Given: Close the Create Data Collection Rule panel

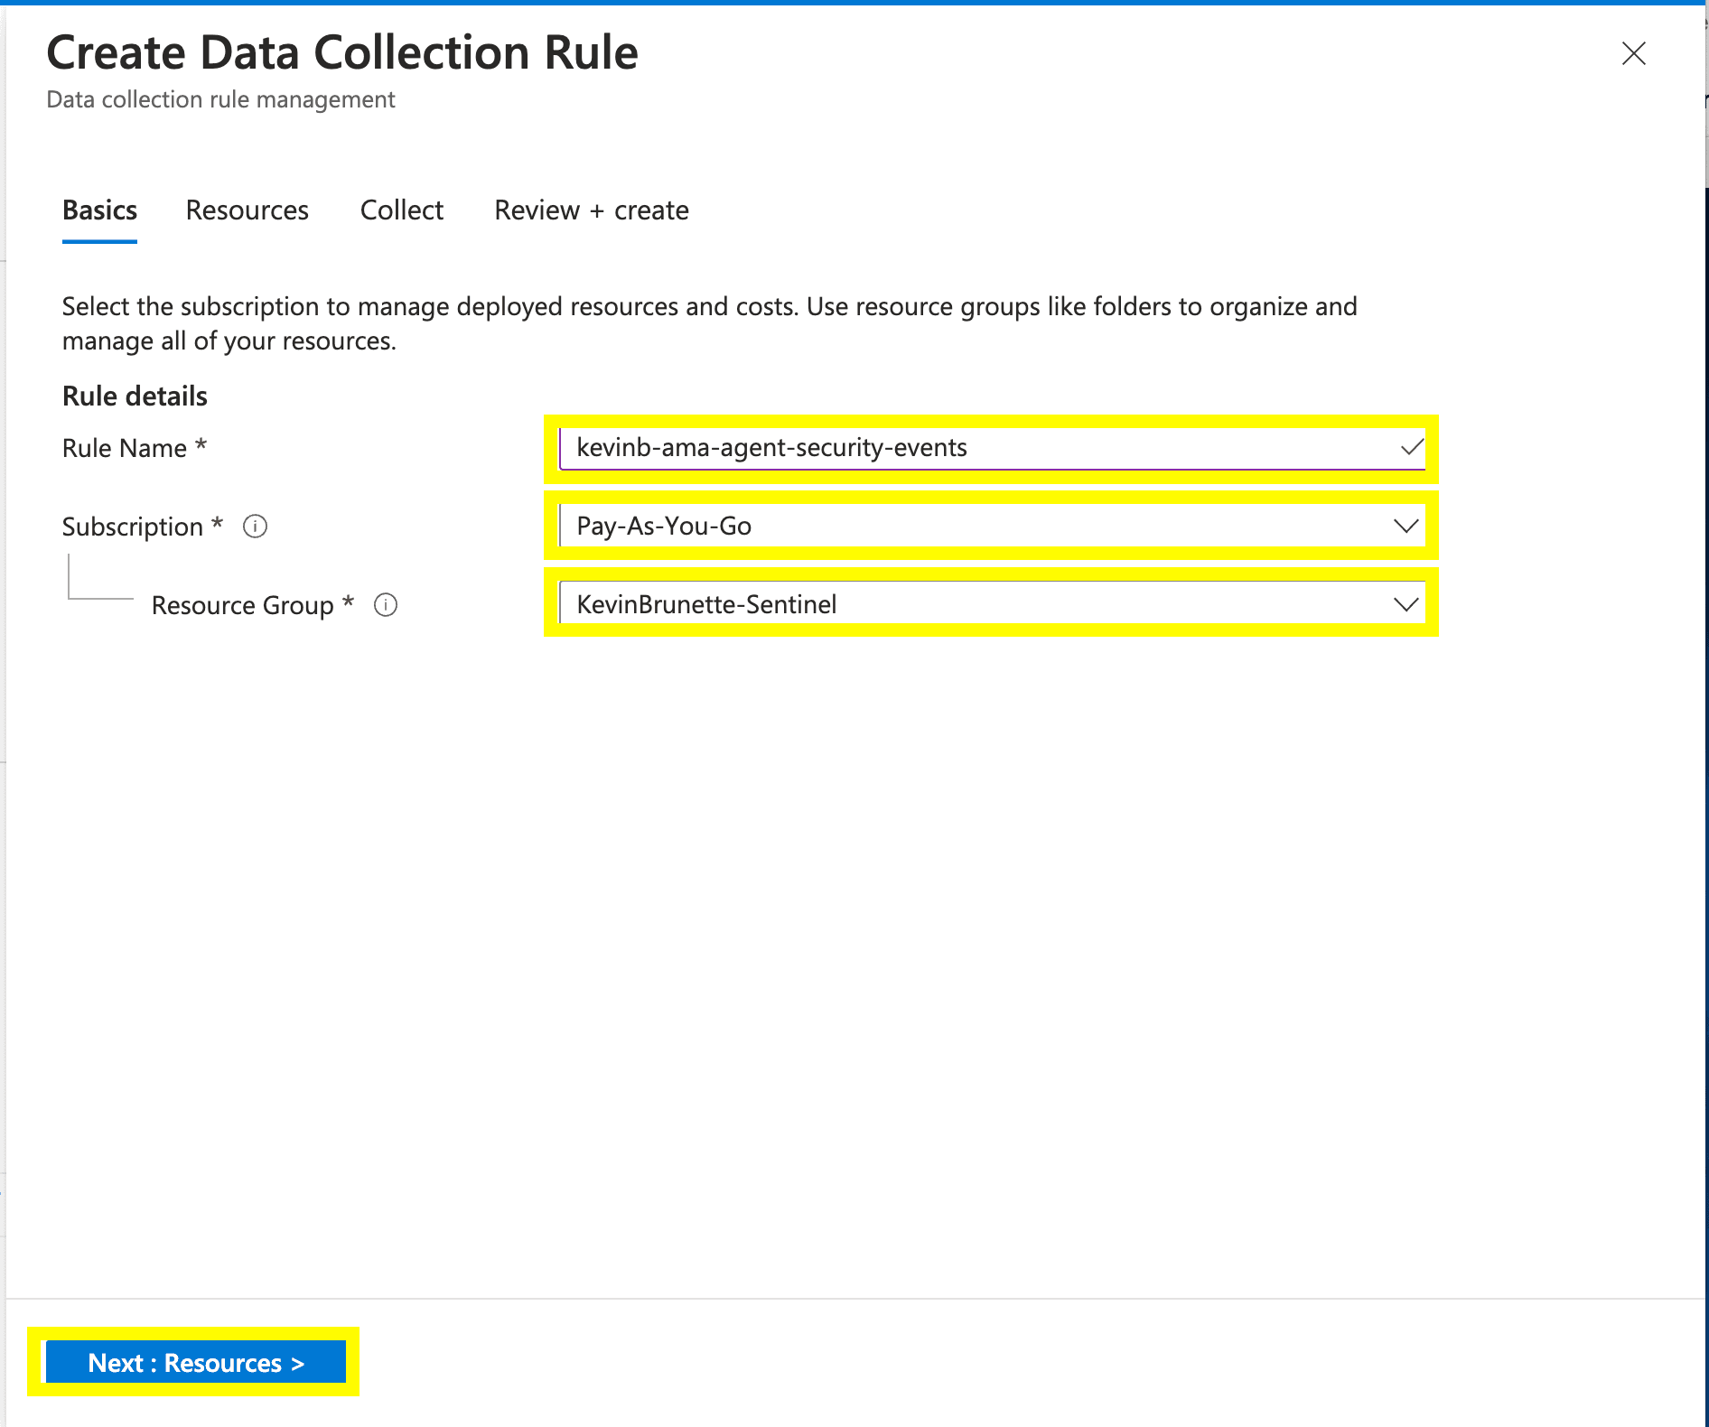Looking at the screenshot, I should tap(1633, 53).
